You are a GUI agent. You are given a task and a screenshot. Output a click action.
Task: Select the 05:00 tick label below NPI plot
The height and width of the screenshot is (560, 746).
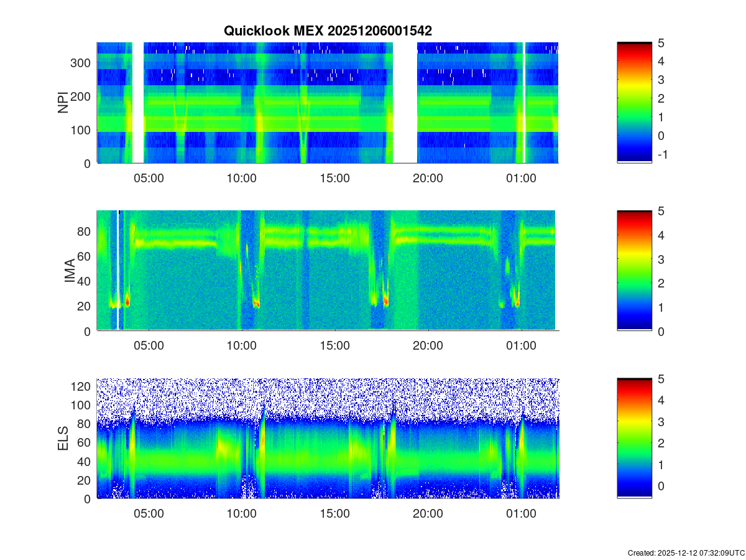(149, 178)
